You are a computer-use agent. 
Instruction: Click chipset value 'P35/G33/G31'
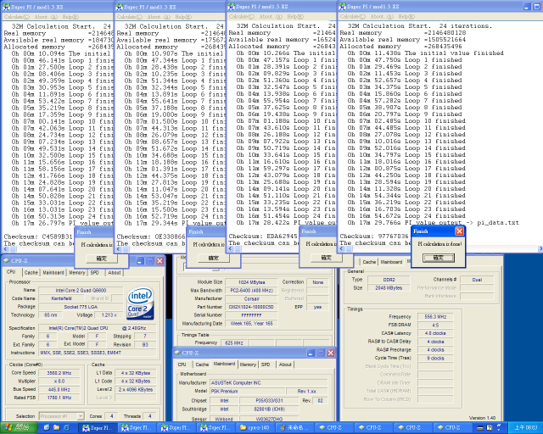(270, 400)
